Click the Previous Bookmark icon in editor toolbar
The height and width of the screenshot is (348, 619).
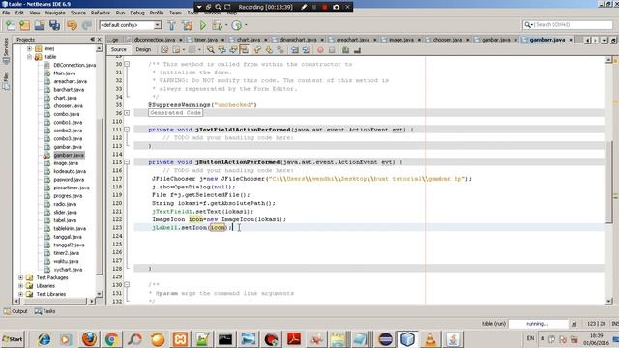[x=257, y=50]
